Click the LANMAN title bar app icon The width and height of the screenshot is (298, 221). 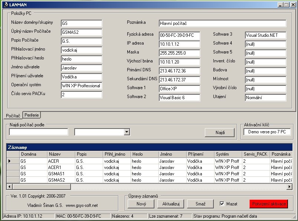[6, 4]
